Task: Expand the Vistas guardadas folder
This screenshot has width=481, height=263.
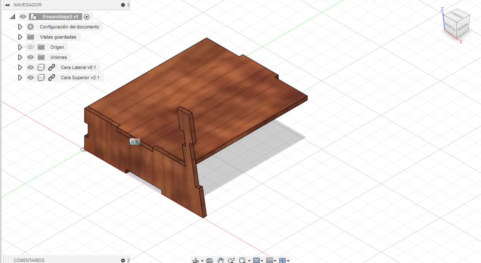Action: [20, 37]
